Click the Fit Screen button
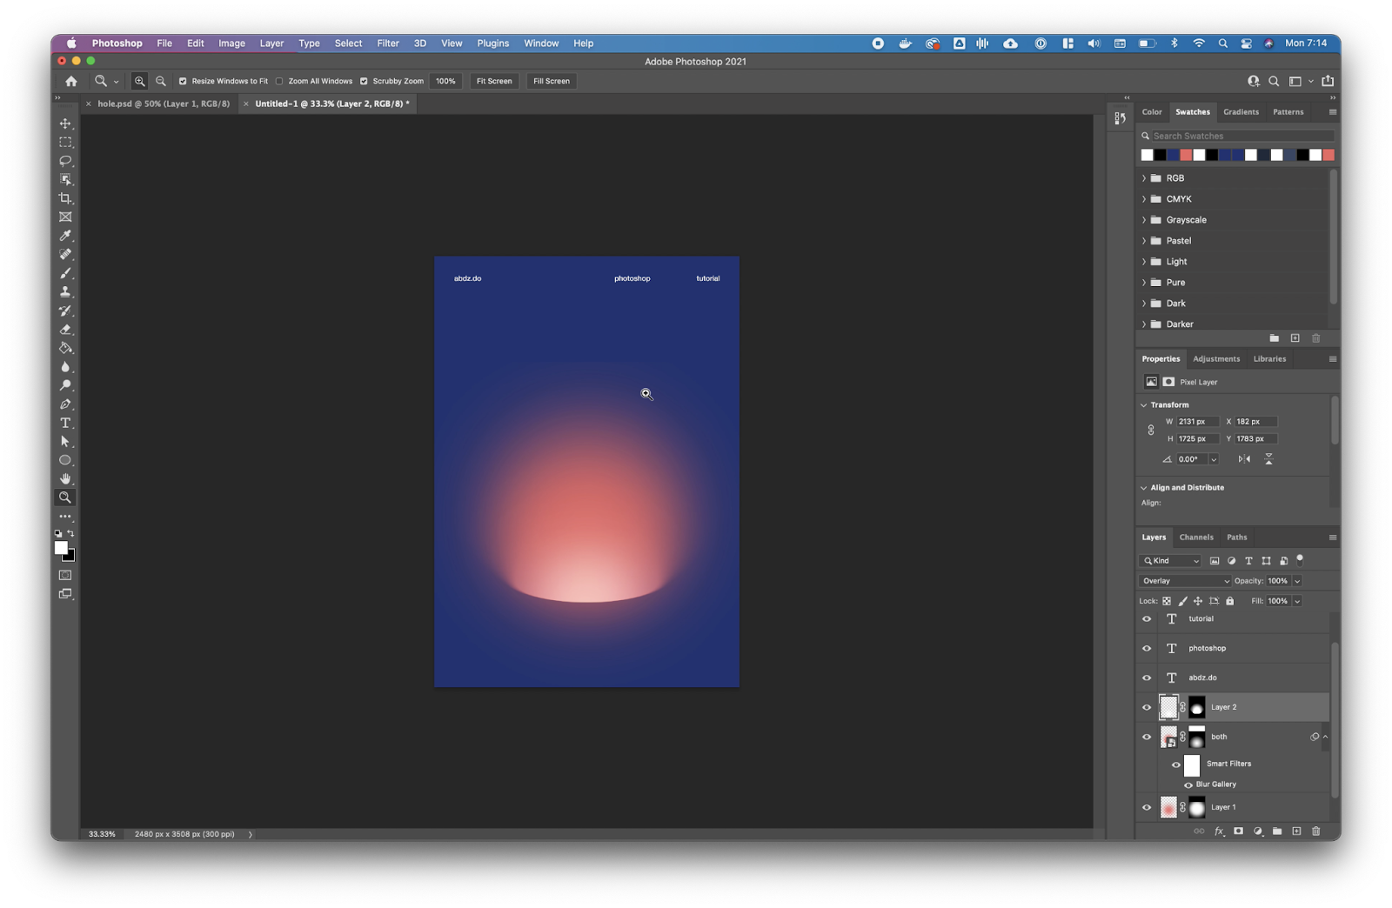This screenshot has height=908, width=1392. point(494,81)
